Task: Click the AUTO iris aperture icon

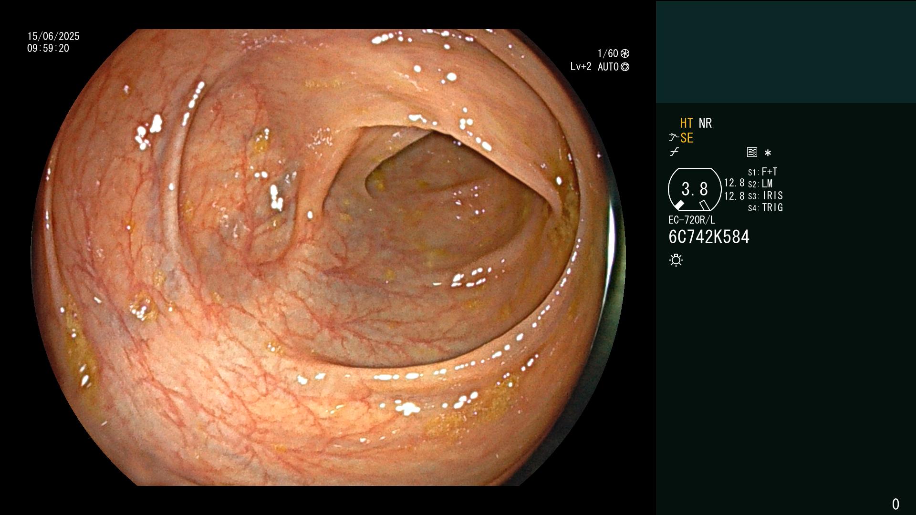Action: coord(625,67)
